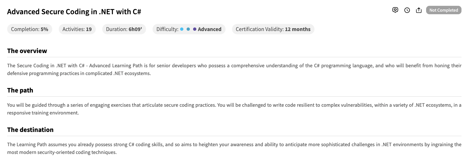Click the Duration 6h09' pill
The image size is (467, 163).
coord(124,29)
